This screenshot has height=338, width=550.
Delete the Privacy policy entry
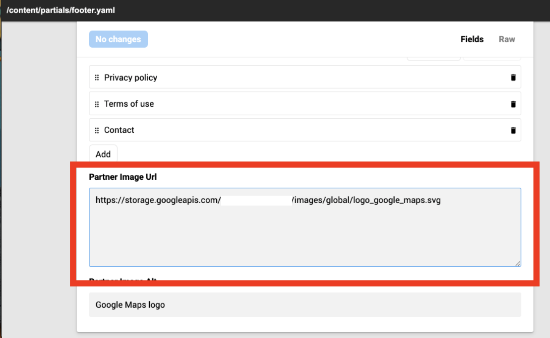coord(513,77)
